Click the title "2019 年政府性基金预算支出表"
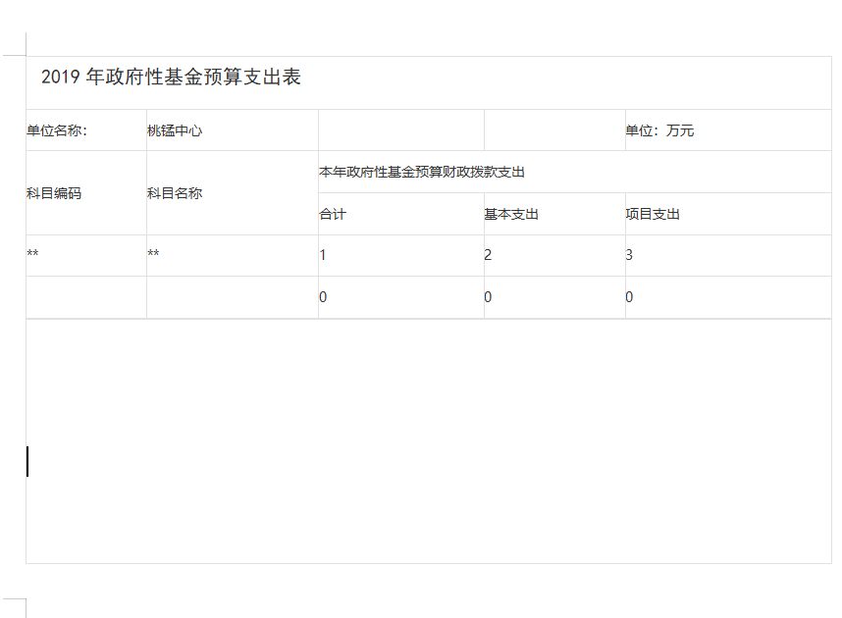Viewport: 842px width, 618px height. (171, 78)
